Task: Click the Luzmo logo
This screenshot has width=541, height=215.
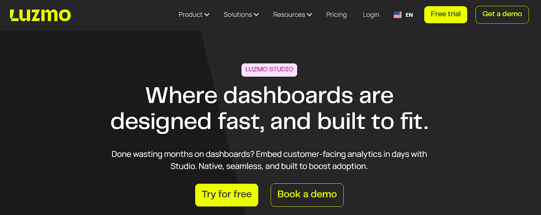Action: tap(40, 15)
